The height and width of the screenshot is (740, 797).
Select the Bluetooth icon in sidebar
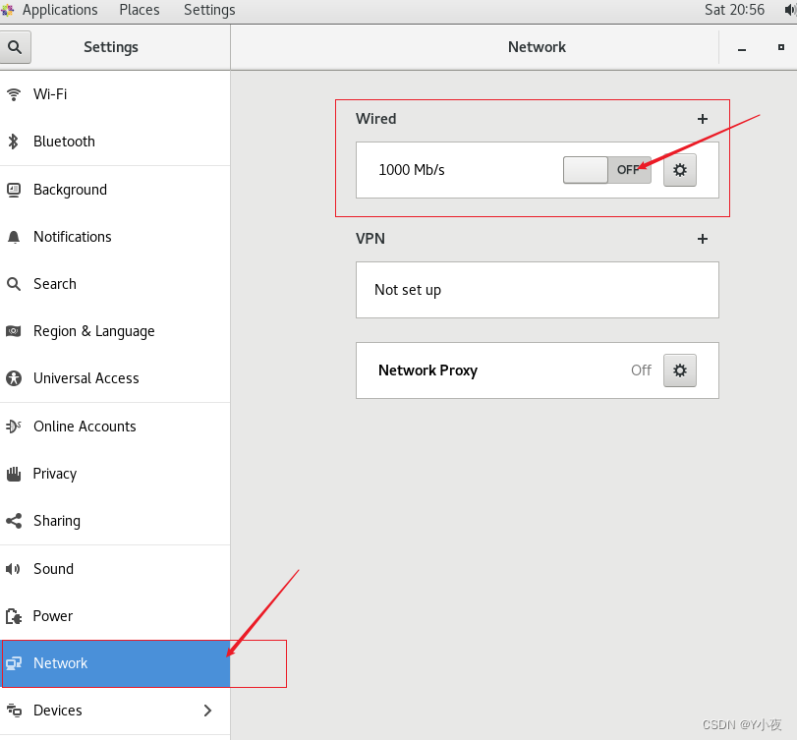click(12, 141)
